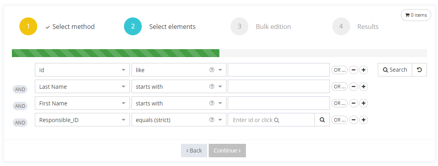
Task: Click the reset filters icon beside Search
Action: (x=419, y=70)
